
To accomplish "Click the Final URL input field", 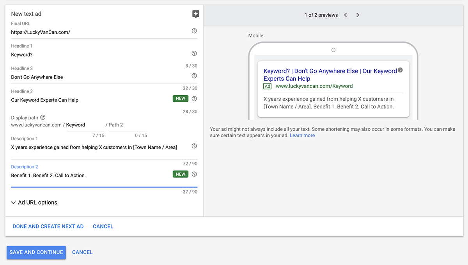I will coord(97,32).
